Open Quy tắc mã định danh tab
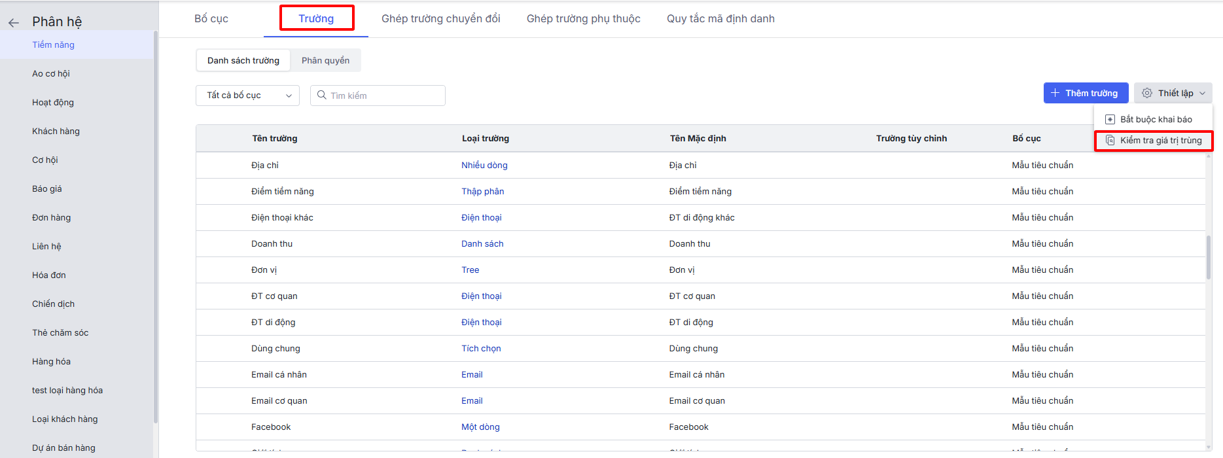The height and width of the screenshot is (458, 1223). [720, 19]
